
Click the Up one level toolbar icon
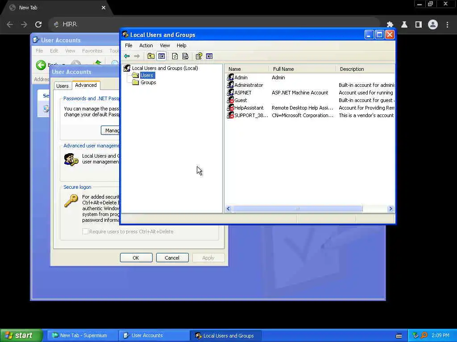(x=151, y=56)
